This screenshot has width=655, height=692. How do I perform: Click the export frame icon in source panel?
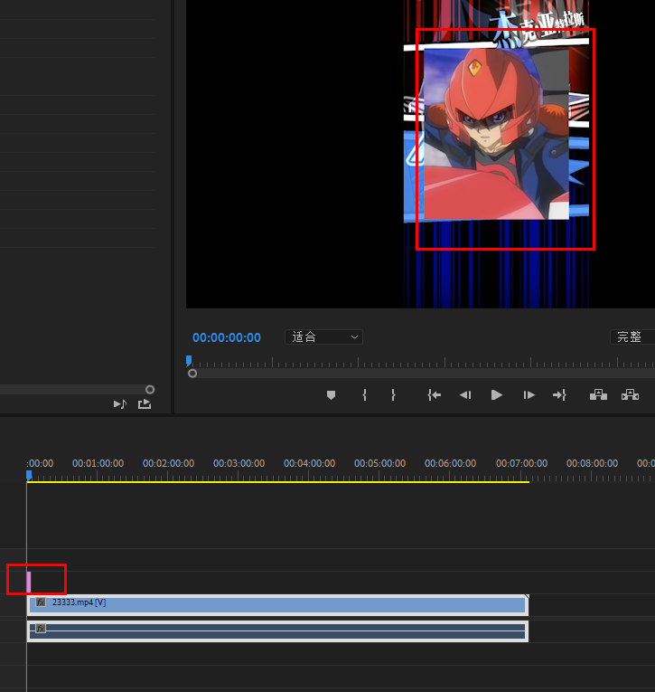[x=145, y=403]
